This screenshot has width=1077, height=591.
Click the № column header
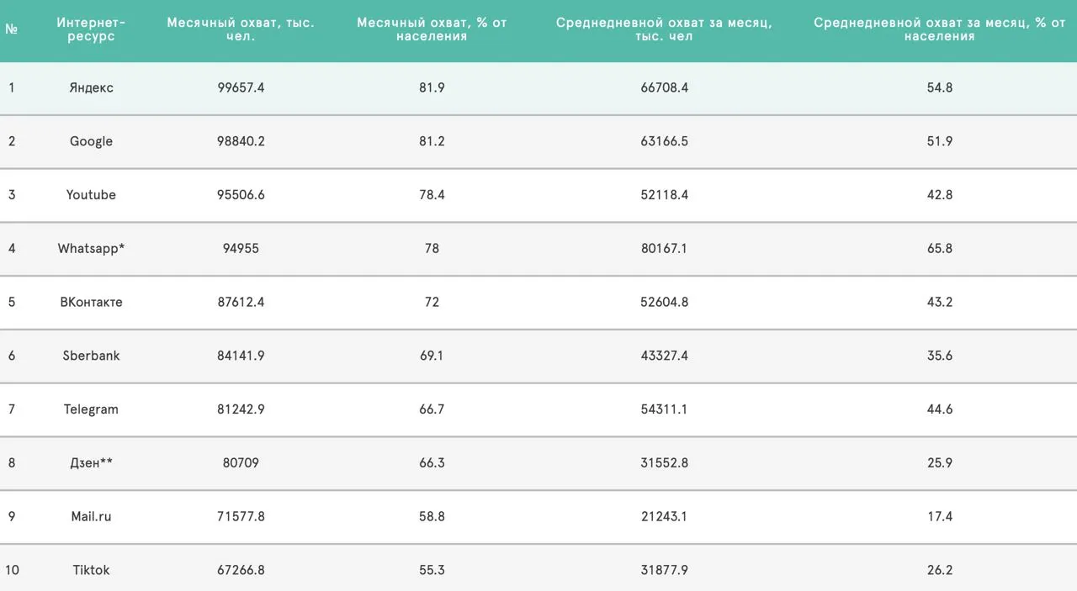coord(11,29)
